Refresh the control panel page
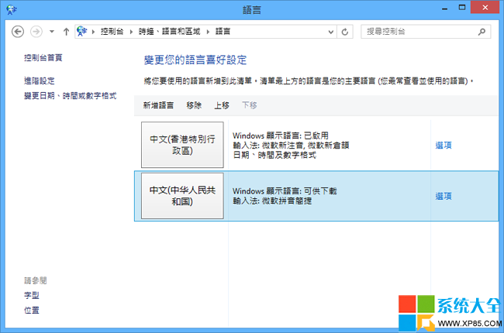The image size is (504, 333). coord(345,32)
